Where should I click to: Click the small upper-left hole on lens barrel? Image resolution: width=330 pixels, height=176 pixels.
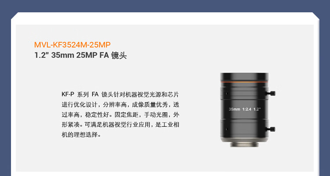point(227,93)
